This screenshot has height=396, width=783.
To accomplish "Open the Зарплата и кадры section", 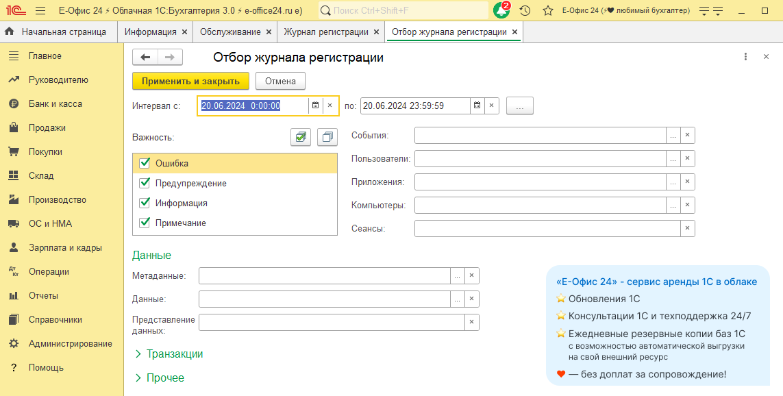I will click(x=62, y=248).
